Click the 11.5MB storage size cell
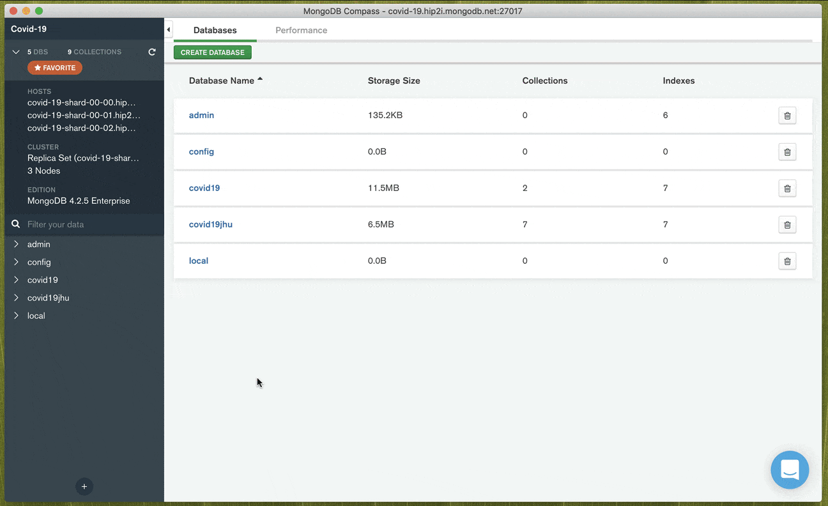 click(x=383, y=188)
